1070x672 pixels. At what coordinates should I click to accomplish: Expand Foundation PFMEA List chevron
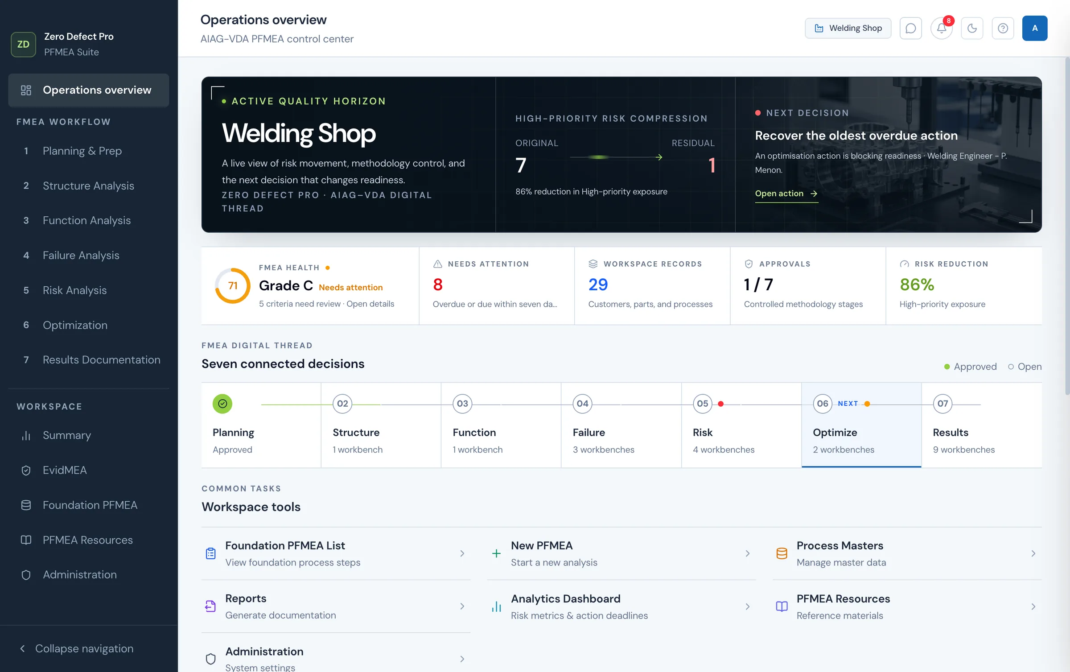click(462, 553)
